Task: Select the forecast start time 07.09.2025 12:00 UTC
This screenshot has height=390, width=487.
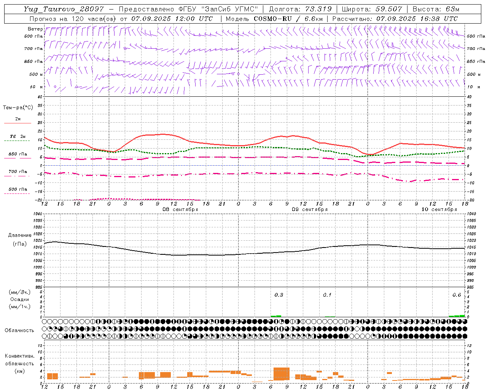Action: 172,18
